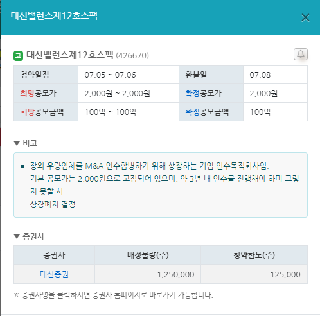Click the green 코 KOSDAQ market badge
Screen dimensions: 320x316
pyautogui.click(x=18, y=56)
